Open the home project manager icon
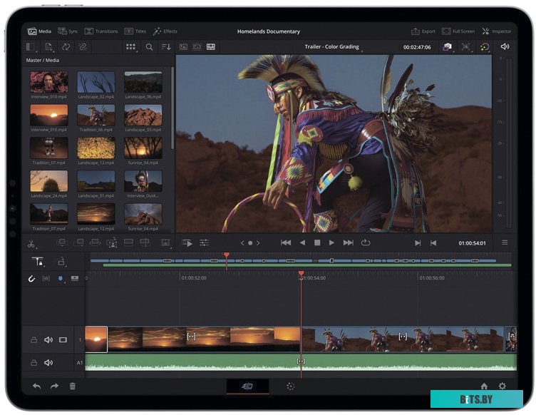The height and width of the screenshot is (415, 536). click(x=484, y=386)
